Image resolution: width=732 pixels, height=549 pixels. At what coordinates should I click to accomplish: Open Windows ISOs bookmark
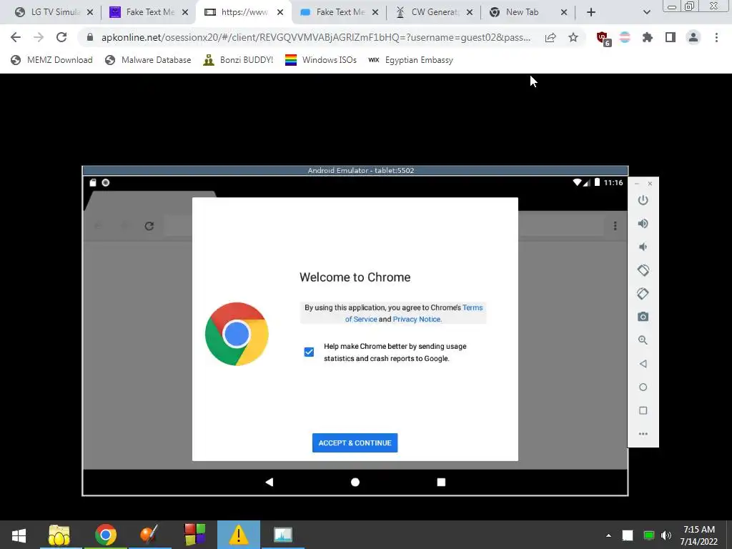tap(321, 60)
